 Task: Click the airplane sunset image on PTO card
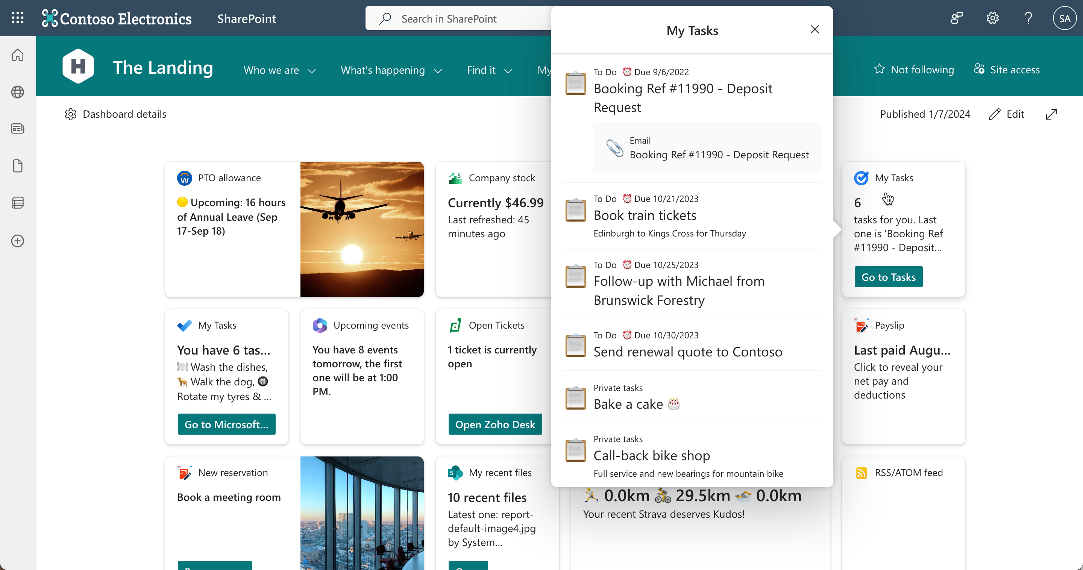(362, 229)
